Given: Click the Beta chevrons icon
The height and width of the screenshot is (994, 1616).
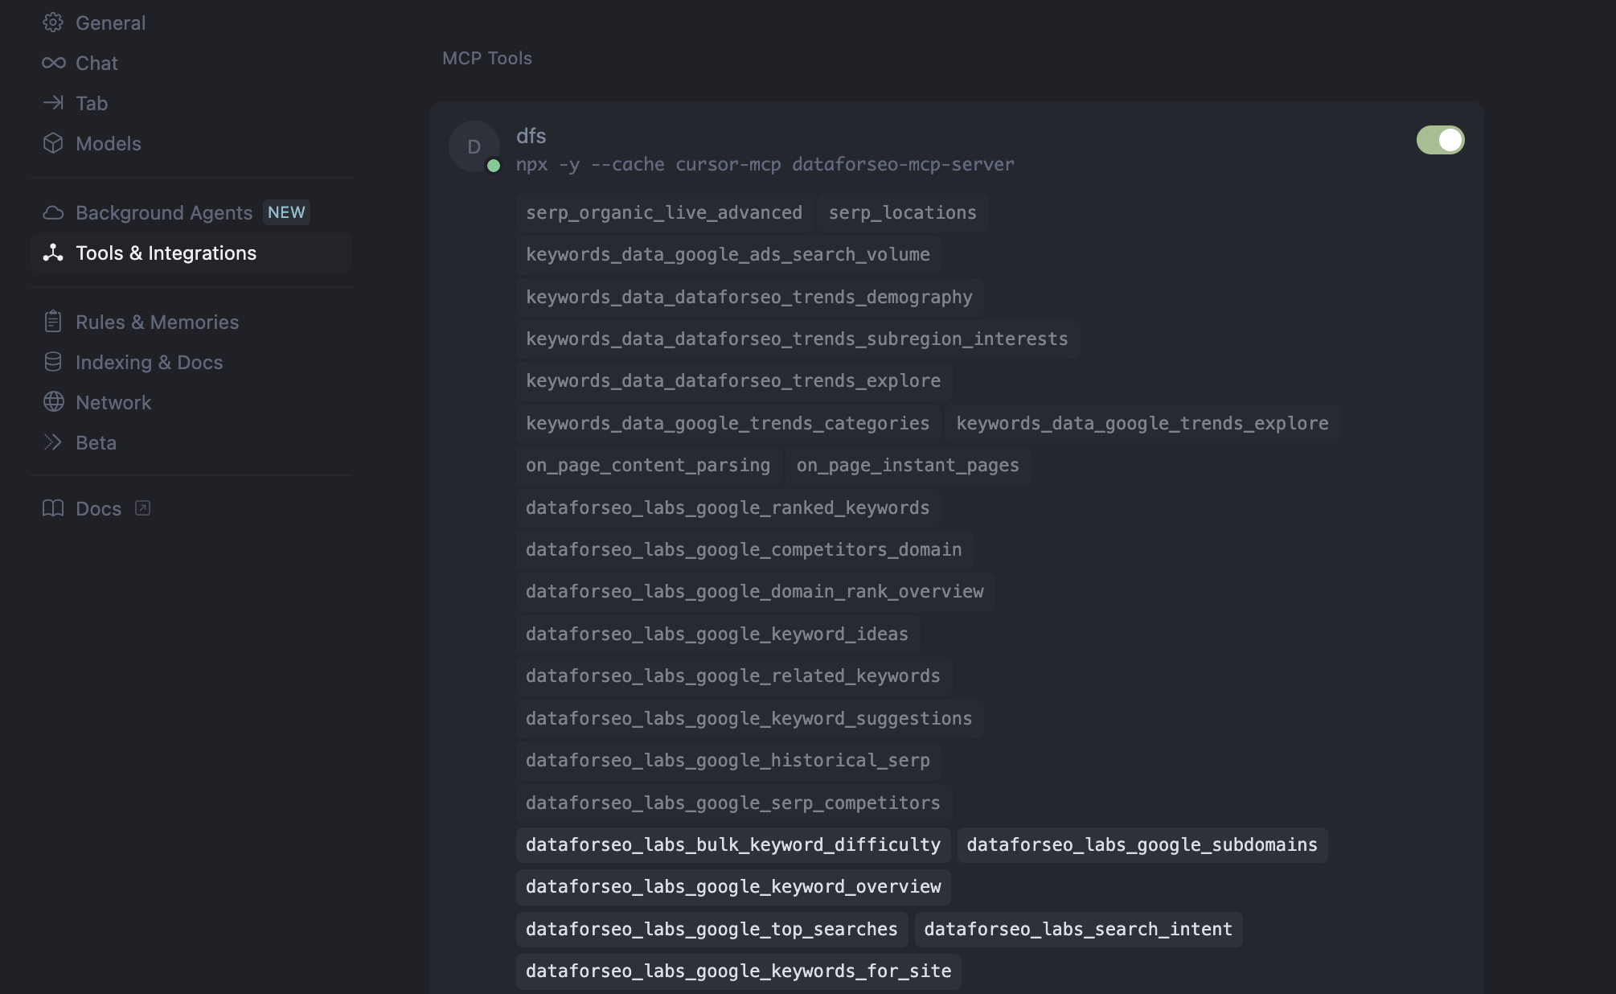Looking at the screenshot, I should [x=53, y=442].
